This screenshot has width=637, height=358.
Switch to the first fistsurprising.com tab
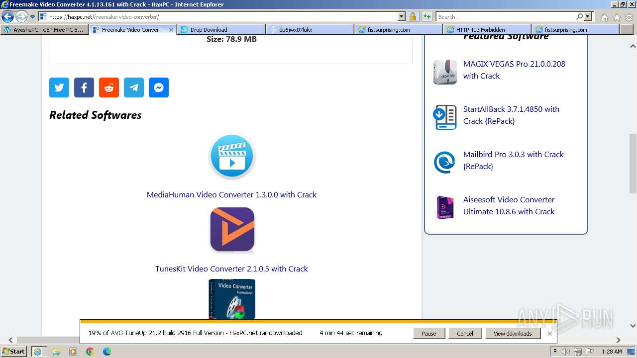point(399,30)
